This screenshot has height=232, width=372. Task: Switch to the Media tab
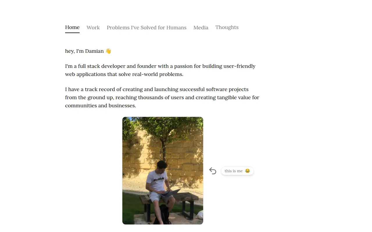pos(201,28)
